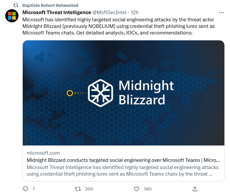Screen dimensions: 230x196
Task: Open the tweet via the 12h timestamp
Action: (x=134, y=12)
